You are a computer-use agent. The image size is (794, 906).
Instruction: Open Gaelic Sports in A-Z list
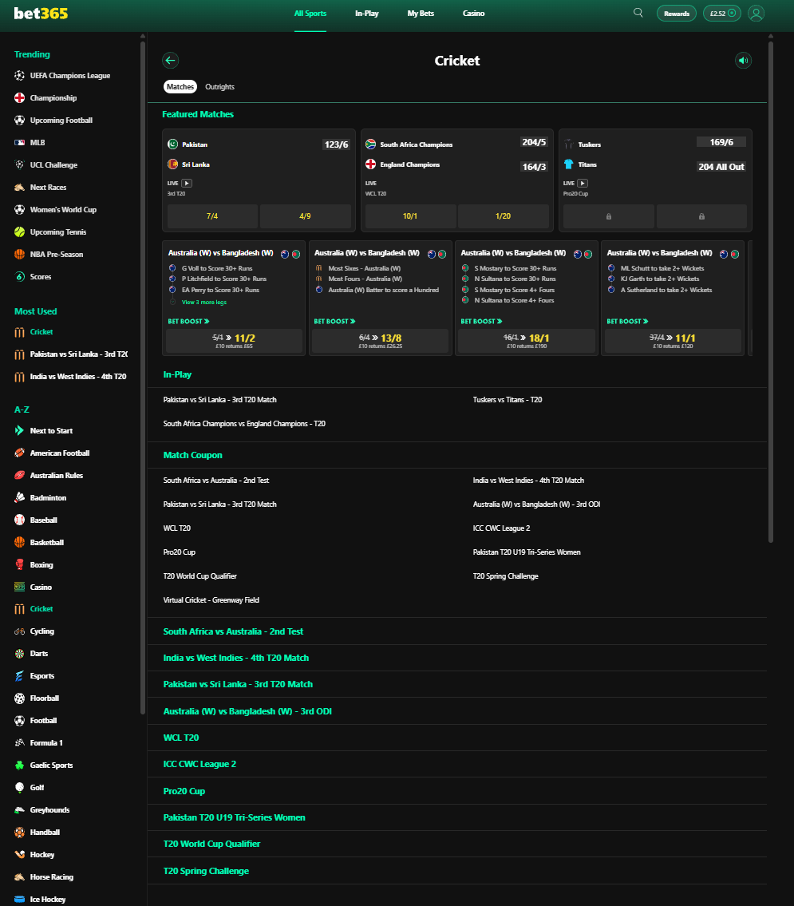point(51,766)
